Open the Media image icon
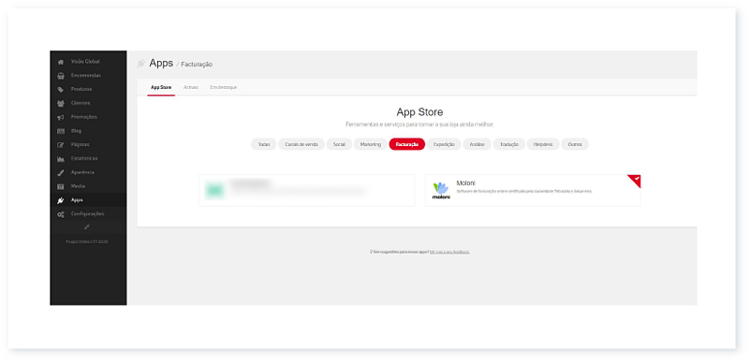749x362 pixels. 61,186
